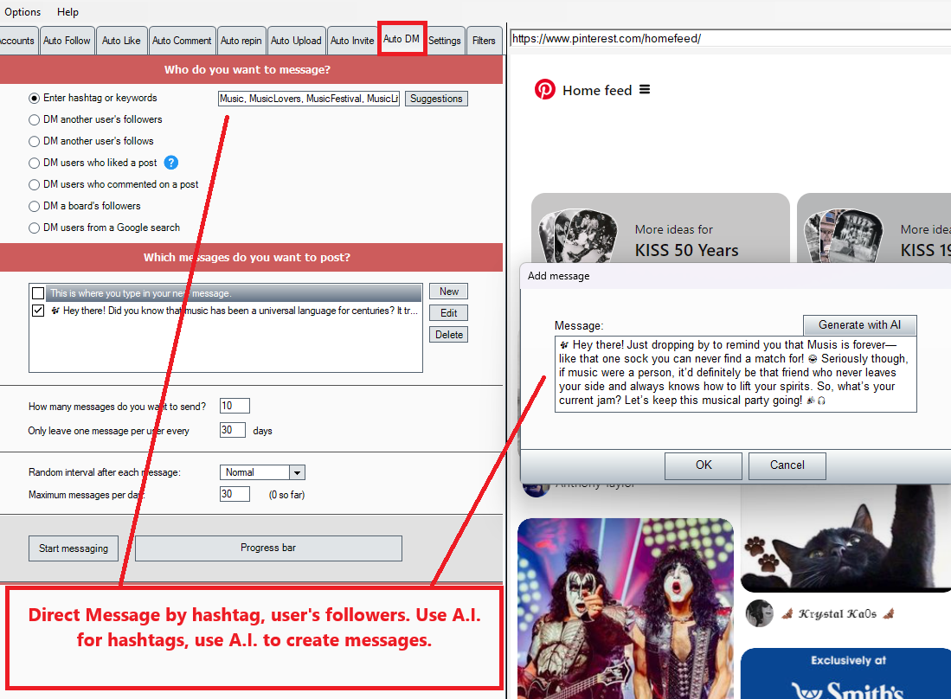Click Krystal Ka0s profile avatar
951x699 pixels.
[759, 613]
